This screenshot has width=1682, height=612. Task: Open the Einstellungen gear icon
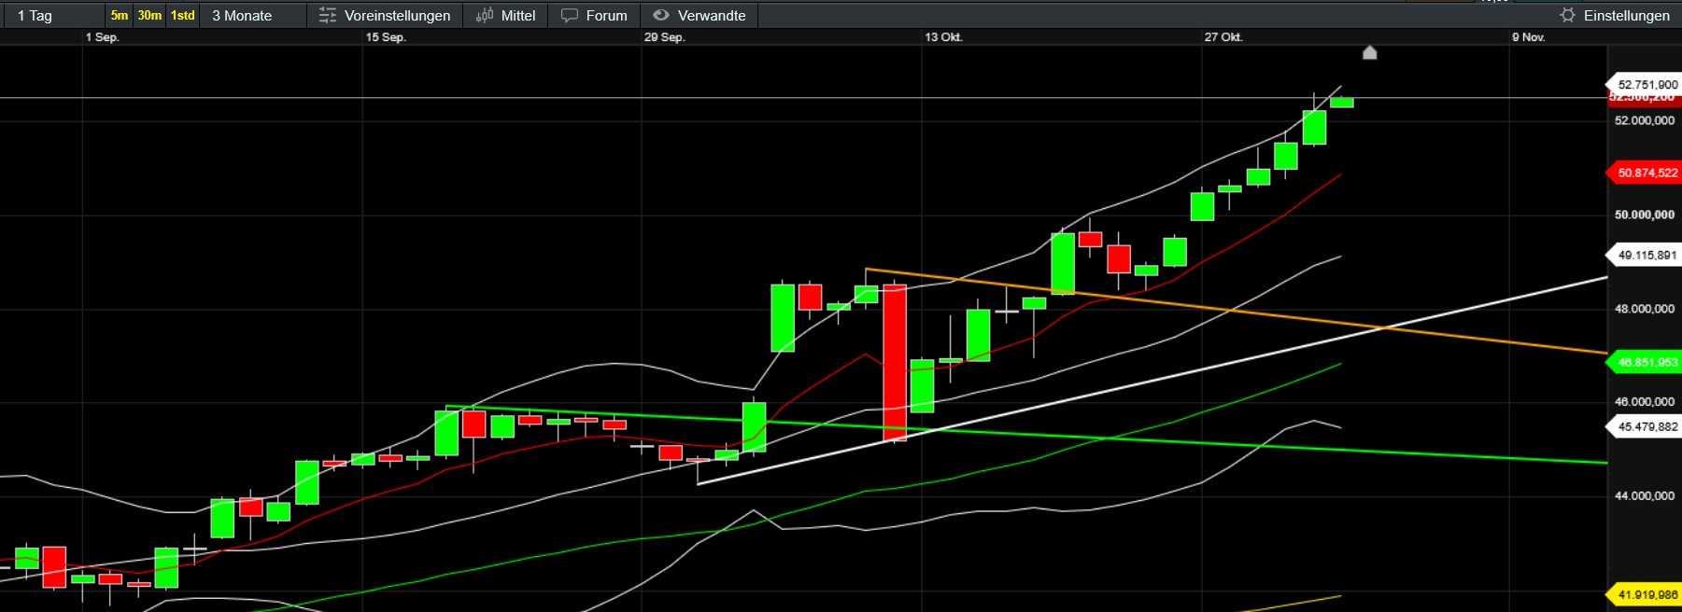pyautogui.click(x=1567, y=15)
